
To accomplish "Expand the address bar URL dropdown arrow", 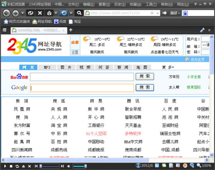I will click(157, 13).
